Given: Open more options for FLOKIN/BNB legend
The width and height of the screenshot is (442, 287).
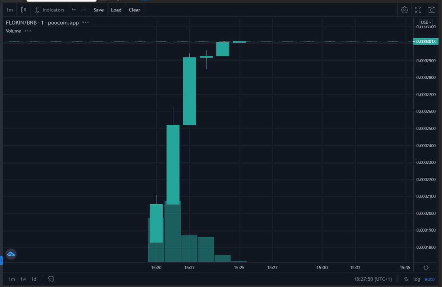Looking at the screenshot, I should (x=85, y=22).
